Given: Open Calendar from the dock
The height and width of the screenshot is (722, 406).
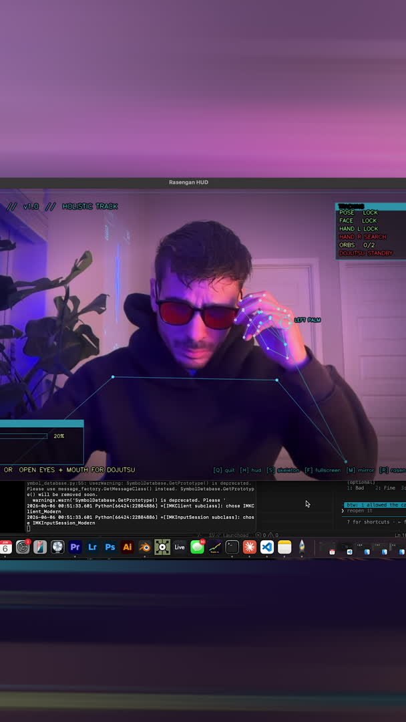Looking at the screenshot, I should (5, 547).
